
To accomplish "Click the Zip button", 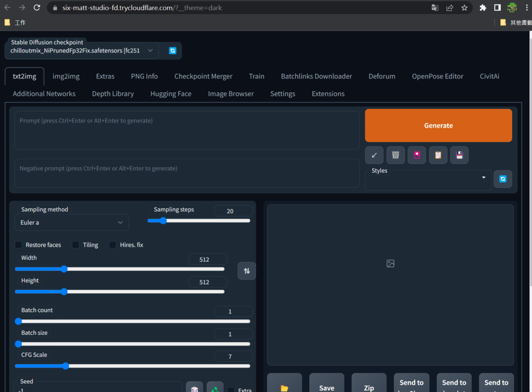I will 369,385.
